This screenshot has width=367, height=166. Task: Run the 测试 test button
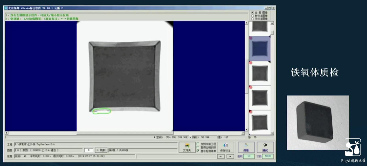click(x=265, y=147)
